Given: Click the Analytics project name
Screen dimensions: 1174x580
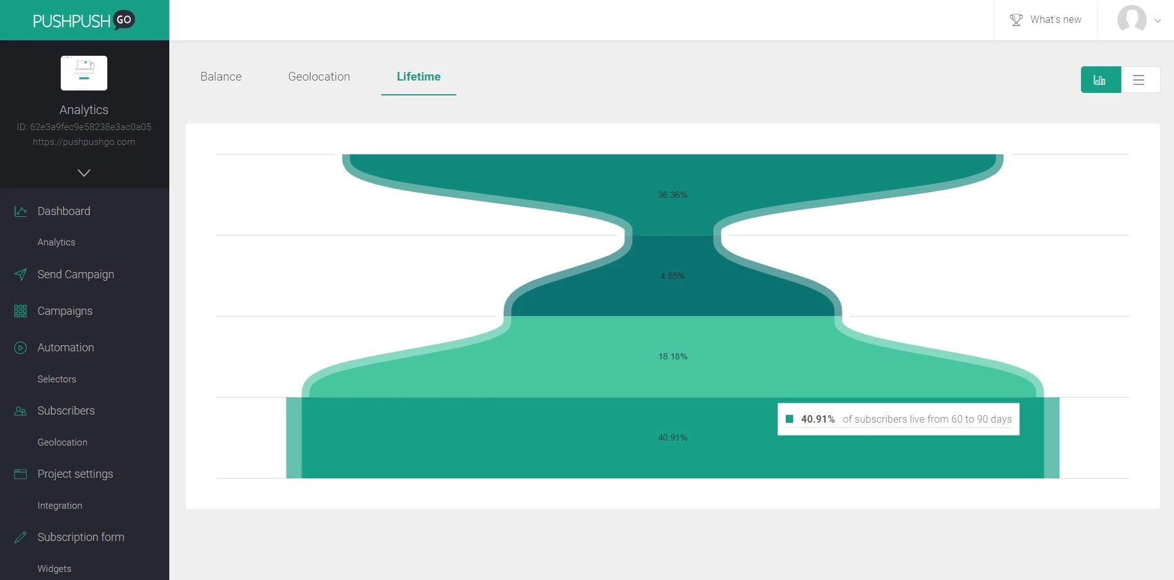Looking at the screenshot, I should click(84, 110).
